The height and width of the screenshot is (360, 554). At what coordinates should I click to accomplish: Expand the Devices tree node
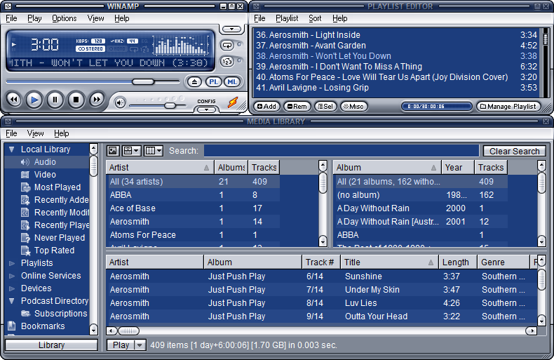point(12,288)
